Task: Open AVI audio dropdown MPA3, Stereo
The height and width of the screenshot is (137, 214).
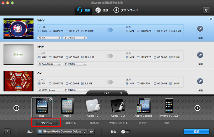Action: [49, 90]
